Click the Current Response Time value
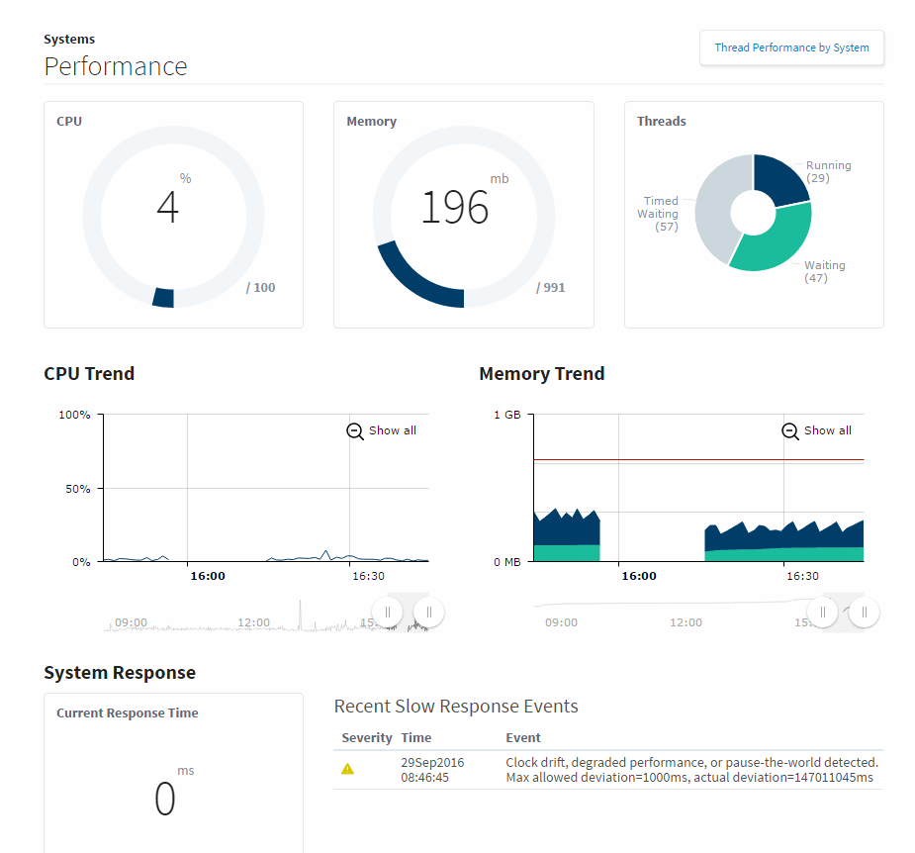Screen dimensions: 915x853 pos(165,799)
